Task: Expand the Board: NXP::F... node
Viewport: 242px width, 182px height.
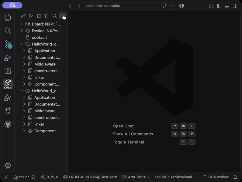Action: (x=22, y=24)
